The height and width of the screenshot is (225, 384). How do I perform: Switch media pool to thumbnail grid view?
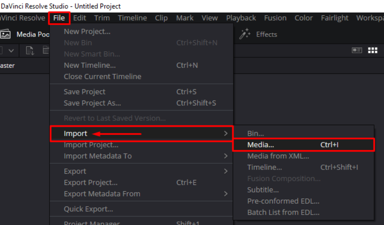tap(373, 50)
